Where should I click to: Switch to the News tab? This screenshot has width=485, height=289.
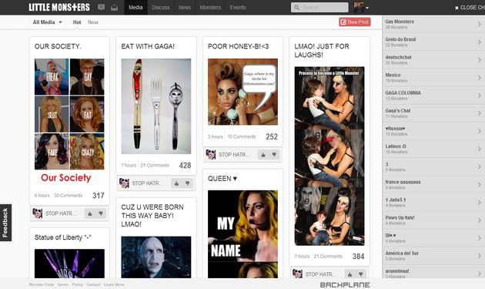click(x=184, y=8)
